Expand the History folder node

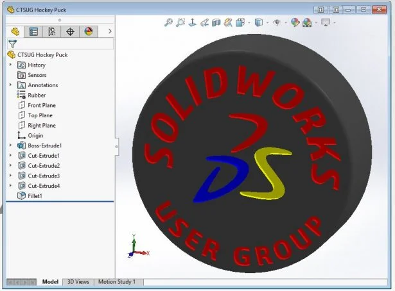[x=10, y=65]
